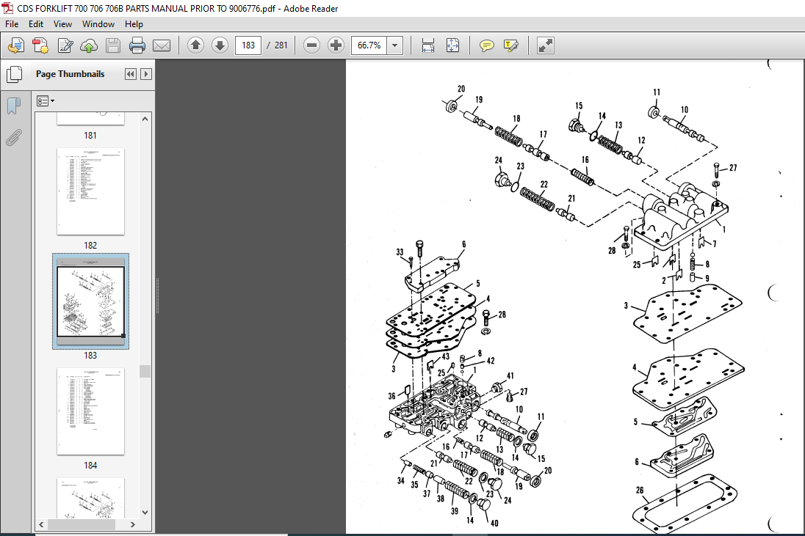Click the thumbnails scroll up arrow

tap(145, 119)
